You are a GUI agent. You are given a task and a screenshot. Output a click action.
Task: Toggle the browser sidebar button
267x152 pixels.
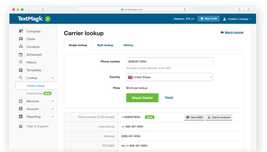[43, 9]
